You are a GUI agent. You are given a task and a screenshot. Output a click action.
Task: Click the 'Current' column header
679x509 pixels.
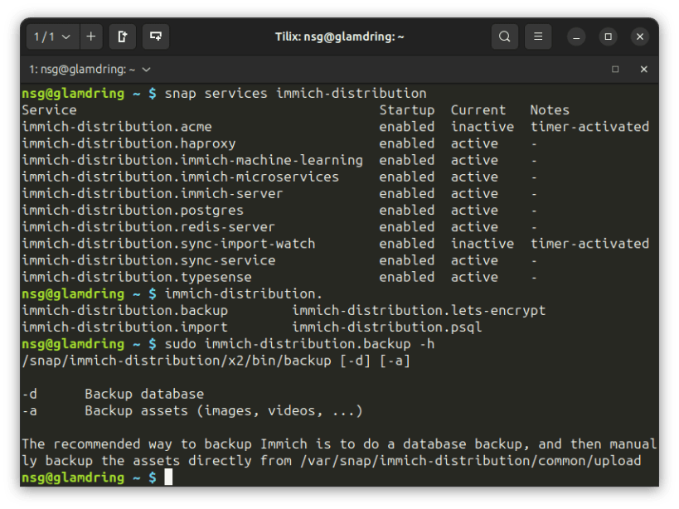click(x=478, y=110)
